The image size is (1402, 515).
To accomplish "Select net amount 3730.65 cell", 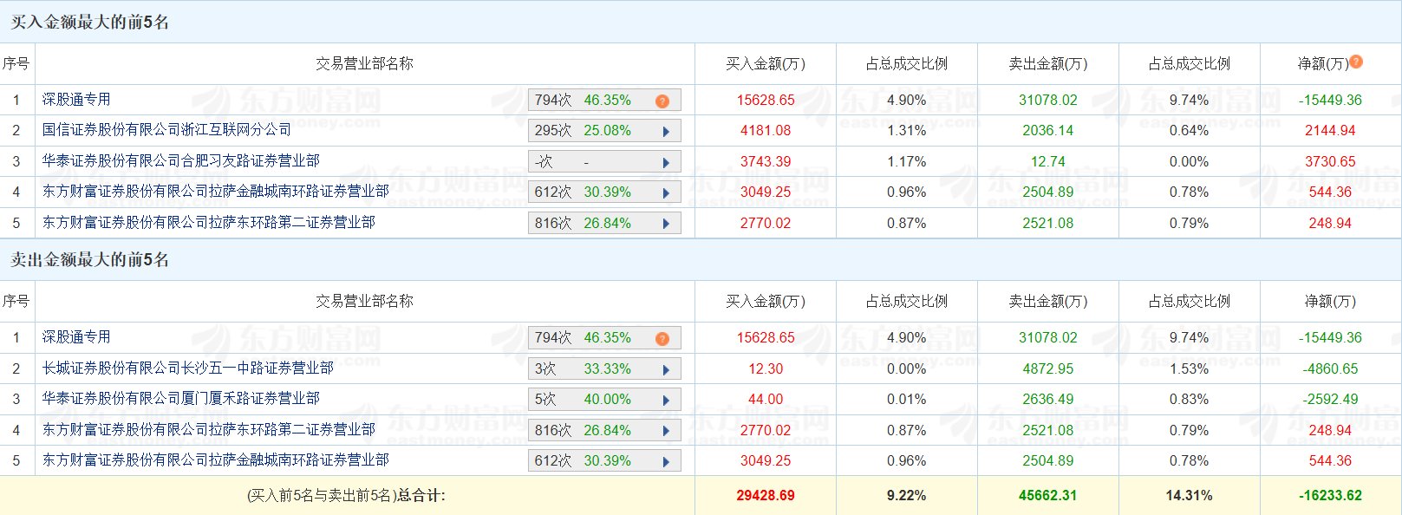I will click(1330, 162).
